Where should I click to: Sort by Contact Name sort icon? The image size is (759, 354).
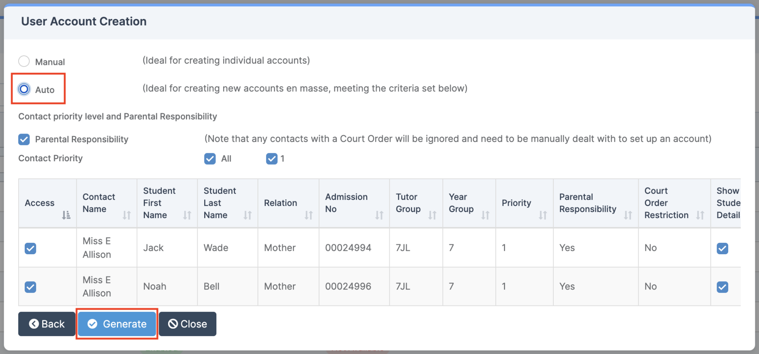(127, 215)
